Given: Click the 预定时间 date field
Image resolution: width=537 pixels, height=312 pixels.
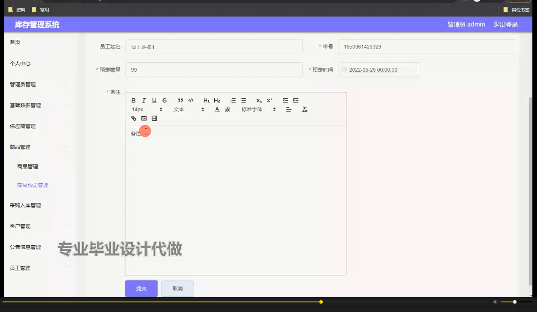Looking at the screenshot, I should [378, 69].
